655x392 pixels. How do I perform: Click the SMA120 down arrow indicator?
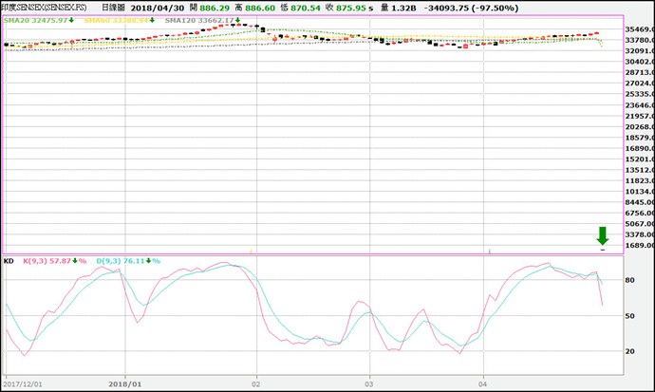(x=238, y=19)
